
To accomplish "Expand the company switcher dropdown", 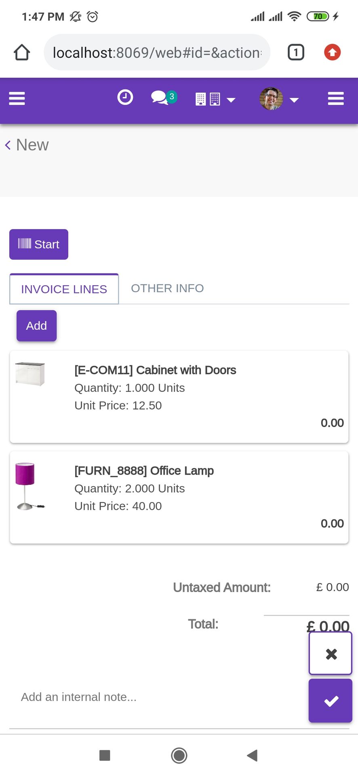I will pos(215,99).
